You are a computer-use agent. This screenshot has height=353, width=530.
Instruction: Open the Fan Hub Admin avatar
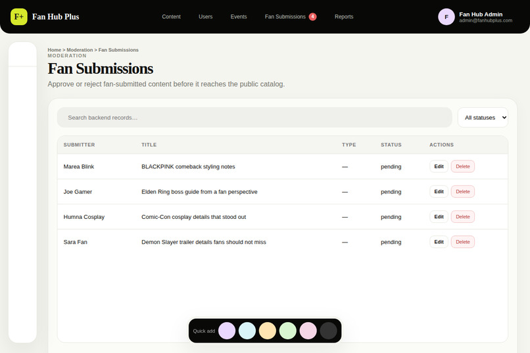(x=446, y=17)
